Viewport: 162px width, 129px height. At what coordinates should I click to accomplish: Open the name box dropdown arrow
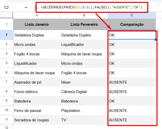[x=26, y=7]
